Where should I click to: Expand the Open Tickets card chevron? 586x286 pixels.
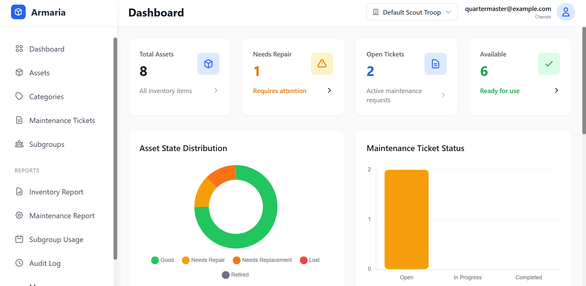(443, 95)
